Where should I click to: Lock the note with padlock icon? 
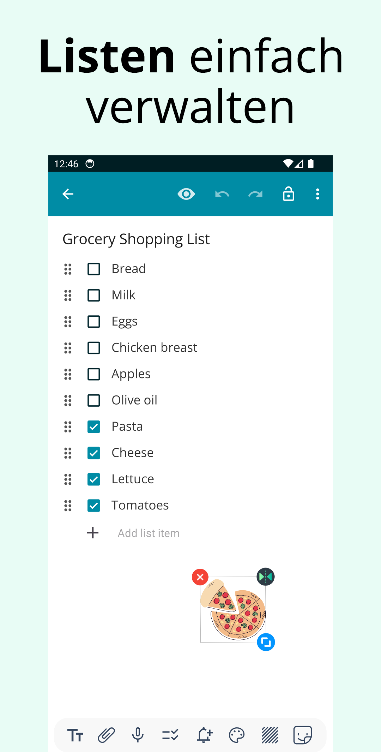289,193
